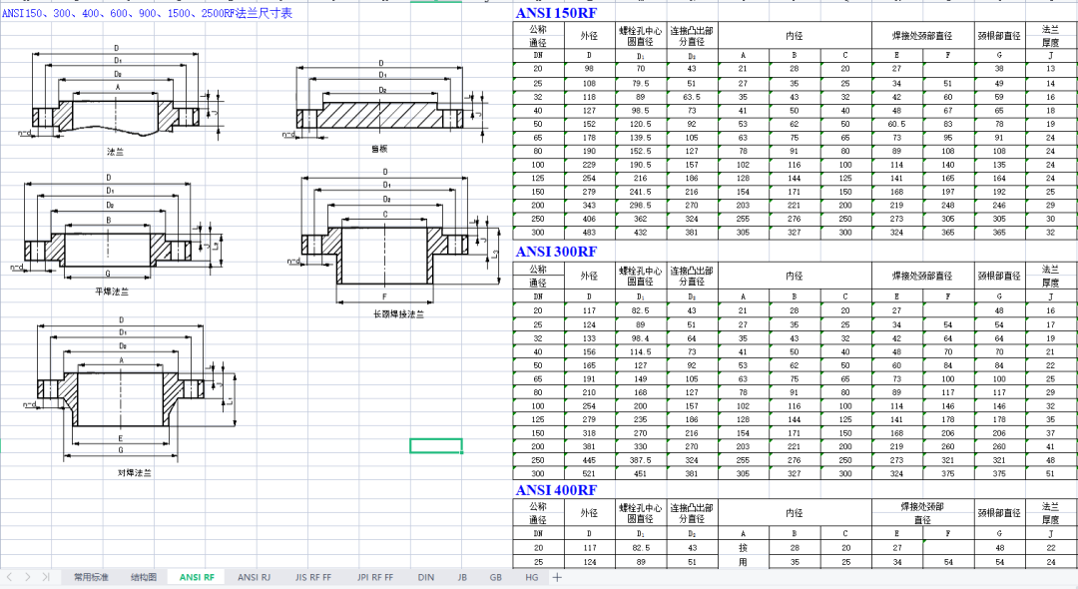Switch to the HG sheet tab
This screenshot has height=589, width=1078.
click(531, 577)
